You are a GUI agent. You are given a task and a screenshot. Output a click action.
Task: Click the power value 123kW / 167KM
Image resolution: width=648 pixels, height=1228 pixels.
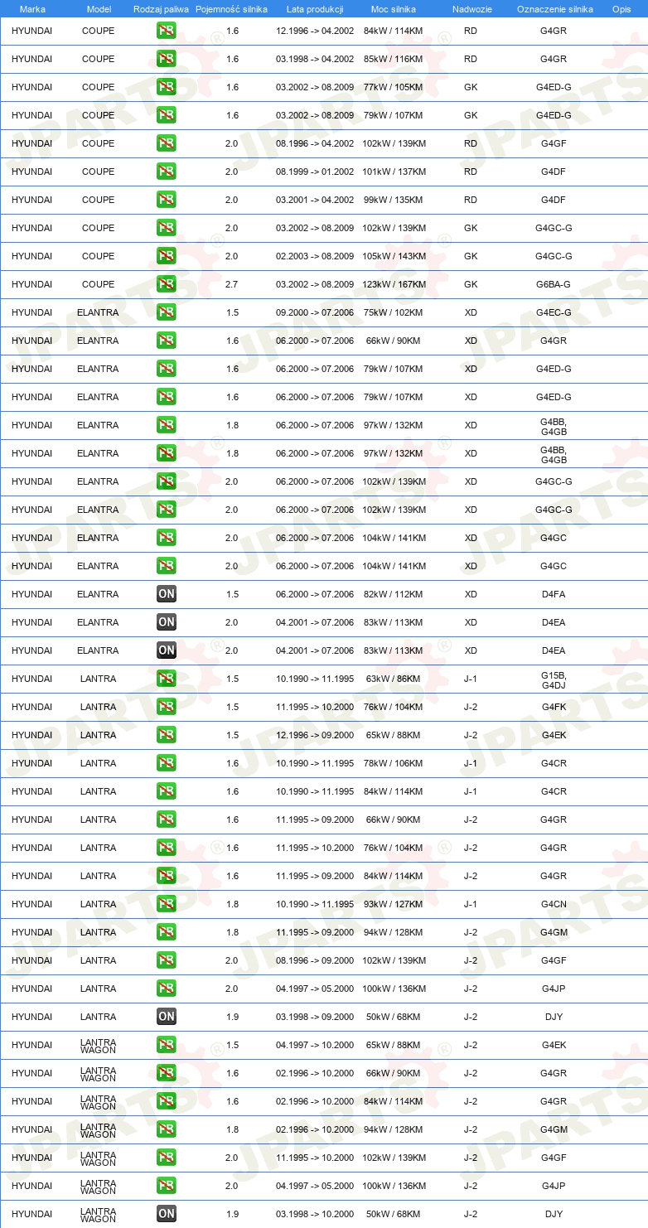click(x=394, y=284)
